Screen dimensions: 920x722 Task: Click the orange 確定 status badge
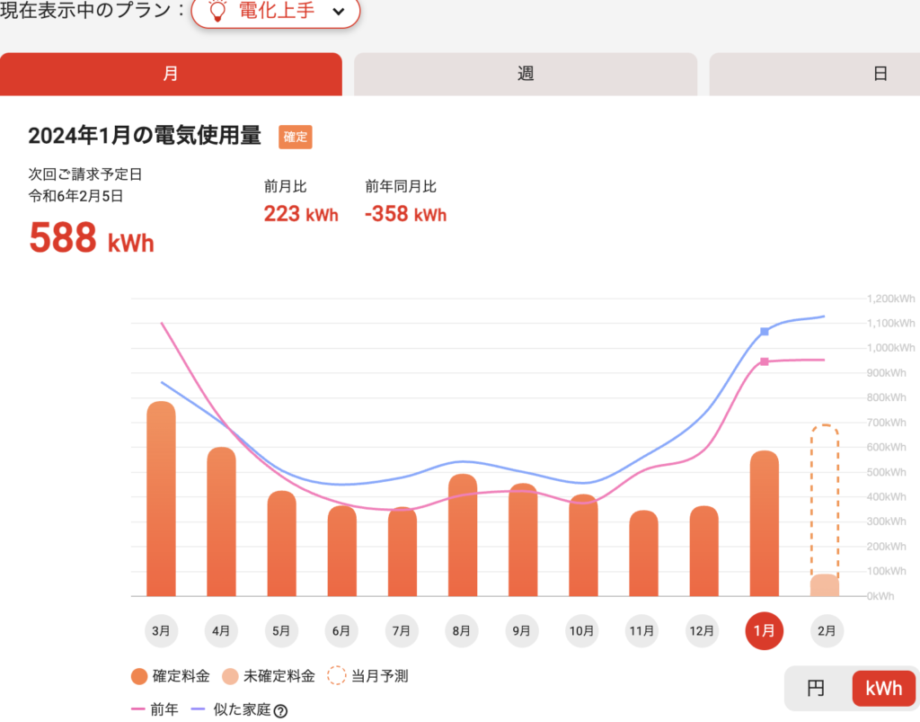[296, 137]
